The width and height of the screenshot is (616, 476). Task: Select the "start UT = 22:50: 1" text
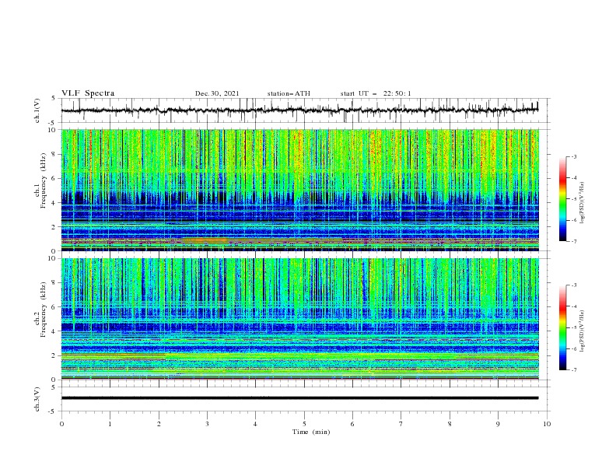376,93
